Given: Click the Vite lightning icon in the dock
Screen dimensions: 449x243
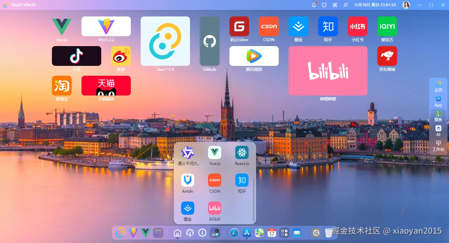Looking at the screenshot, I should pyautogui.click(x=133, y=233).
